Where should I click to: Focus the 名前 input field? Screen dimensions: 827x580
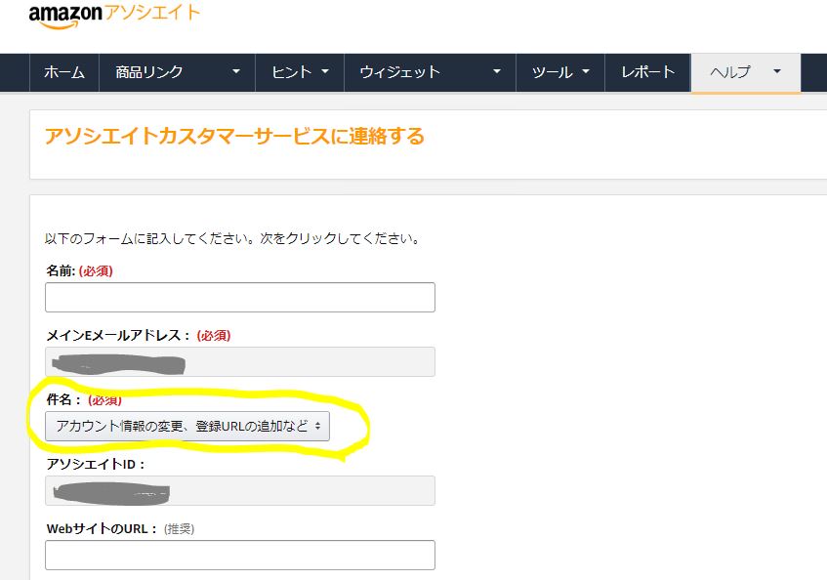tap(240, 298)
